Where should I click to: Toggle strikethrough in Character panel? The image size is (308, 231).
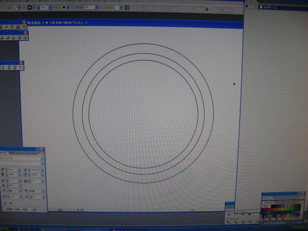(11, 203)
